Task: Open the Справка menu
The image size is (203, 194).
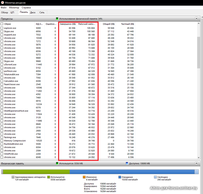Action: click(x=26, y=8)
